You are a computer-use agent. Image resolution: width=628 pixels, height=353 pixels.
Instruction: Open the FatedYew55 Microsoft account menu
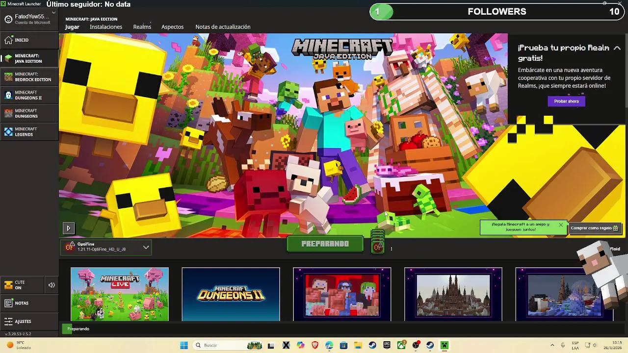tap(29, 19)
